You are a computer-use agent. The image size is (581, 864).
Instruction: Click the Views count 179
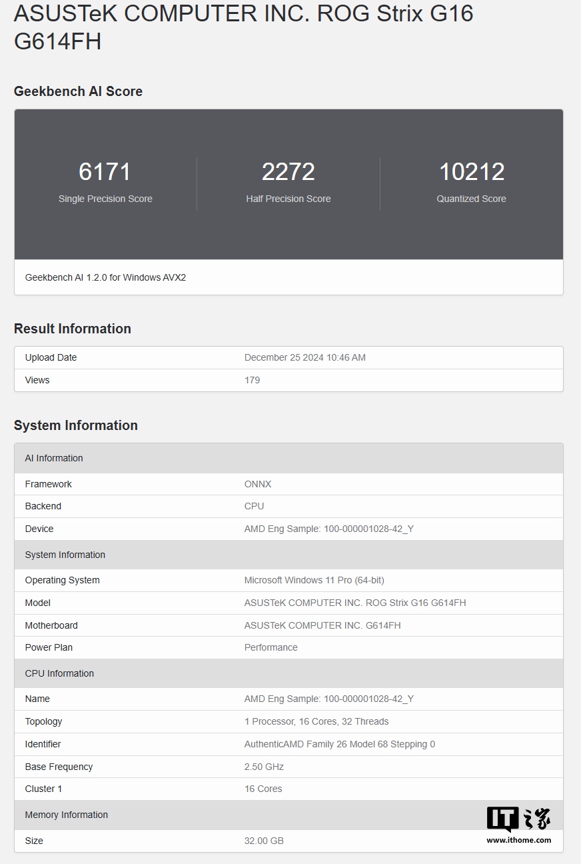tap(252, 380)
